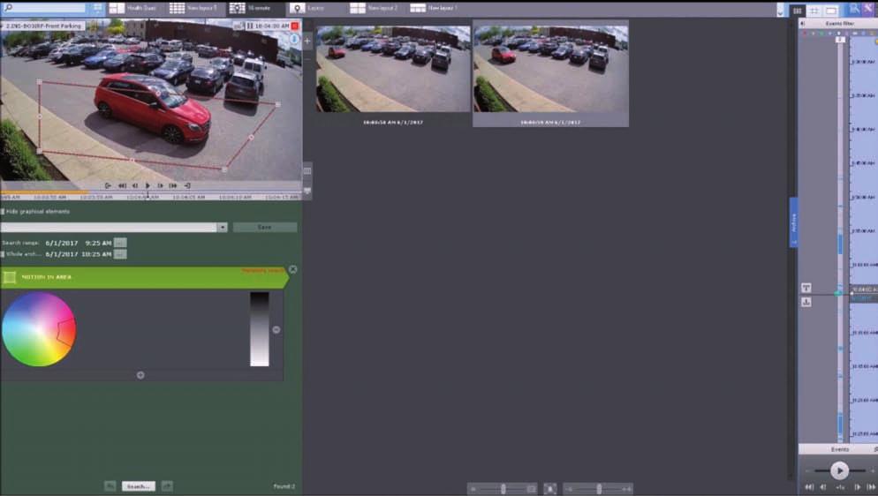Click the text marker icon on timeline panel
878x496 pixels.
point(806,288)
